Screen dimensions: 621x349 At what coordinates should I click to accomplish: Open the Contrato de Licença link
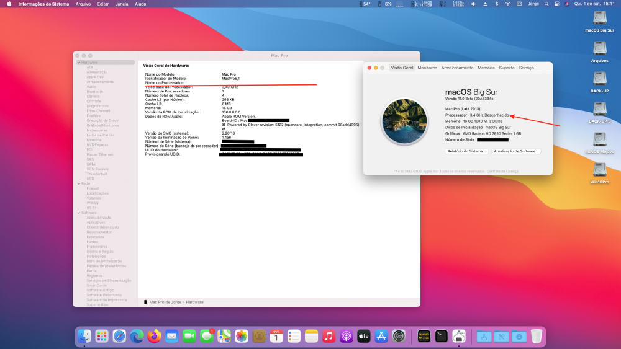point(502,172)
